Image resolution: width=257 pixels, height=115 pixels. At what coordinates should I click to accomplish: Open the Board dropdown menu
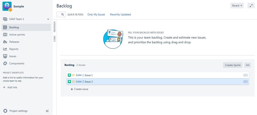coord(237,6)
